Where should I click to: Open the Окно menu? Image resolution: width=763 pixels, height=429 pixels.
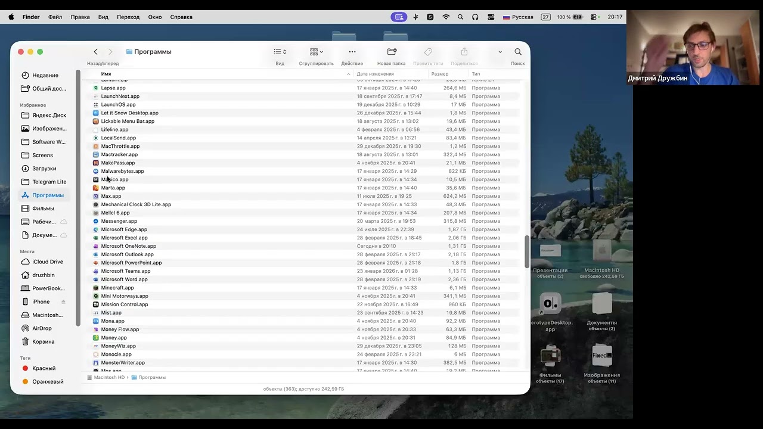pyautogui.click(x=155, y=17)
